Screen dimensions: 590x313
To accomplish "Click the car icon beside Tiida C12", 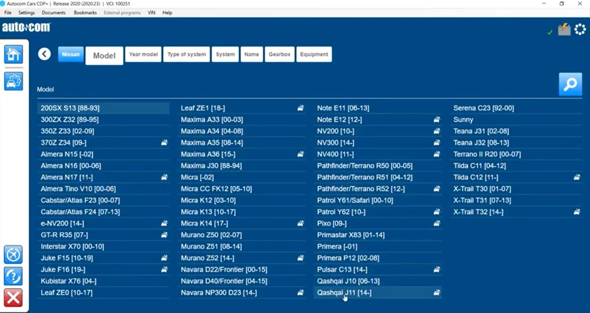I will [577, 177].
